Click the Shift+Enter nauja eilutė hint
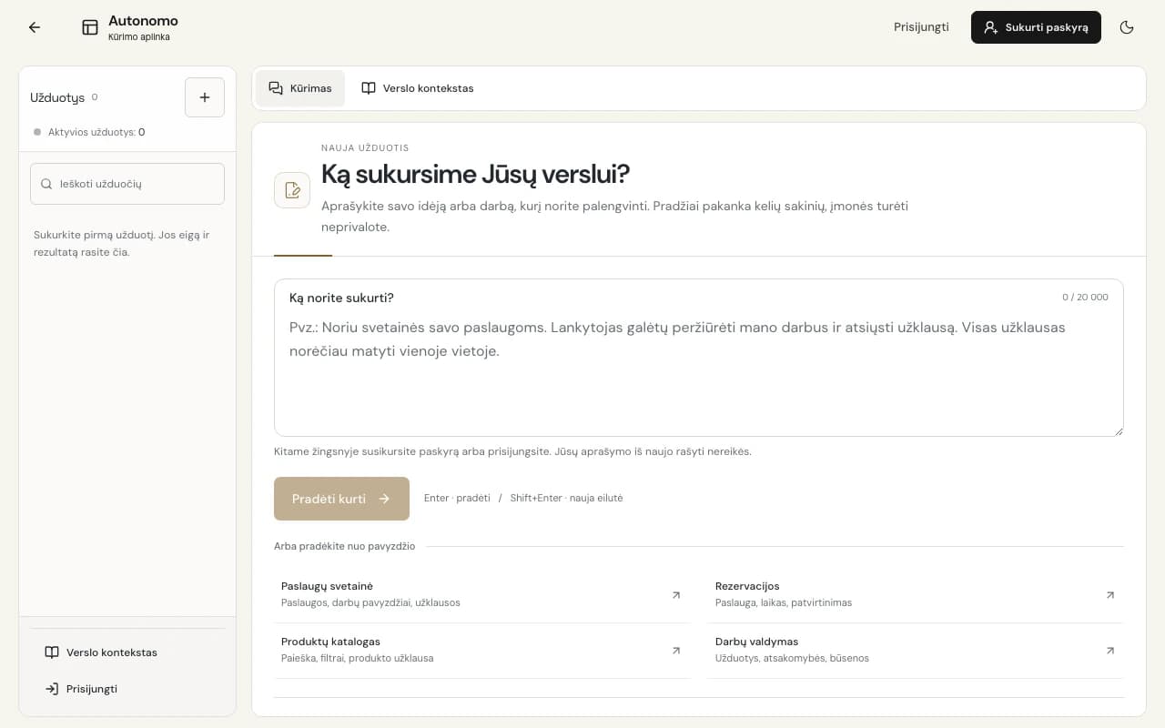 [566, 498]
